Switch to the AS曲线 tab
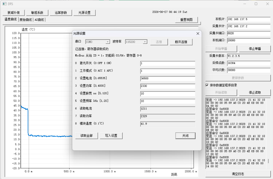Image resolution: width=273 pixels, height=179 pixels. [x=39, y=20]
